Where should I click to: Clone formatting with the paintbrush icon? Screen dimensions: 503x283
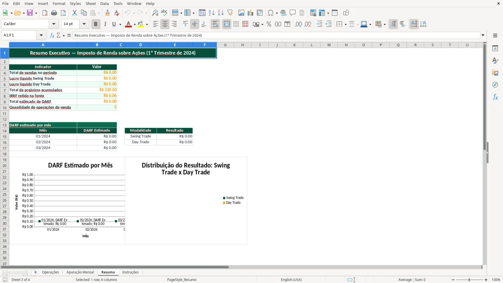point(107,13)
